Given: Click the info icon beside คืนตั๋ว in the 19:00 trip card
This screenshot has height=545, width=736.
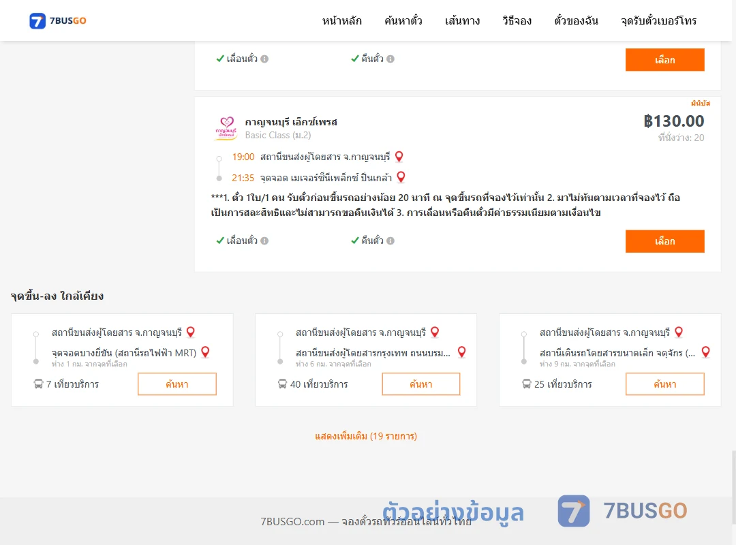Looking at the screenshot, I should click(390, 240).
